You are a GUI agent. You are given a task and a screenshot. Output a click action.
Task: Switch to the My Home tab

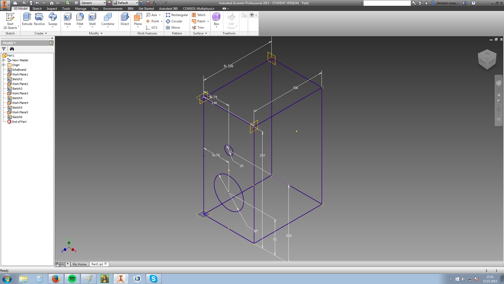pos(79,264)
